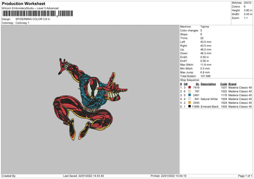Click the design name 'SPIDERMAN COLOR 3,8 in'
Screen dimensions: 254x179
click(x=33, y=19)
